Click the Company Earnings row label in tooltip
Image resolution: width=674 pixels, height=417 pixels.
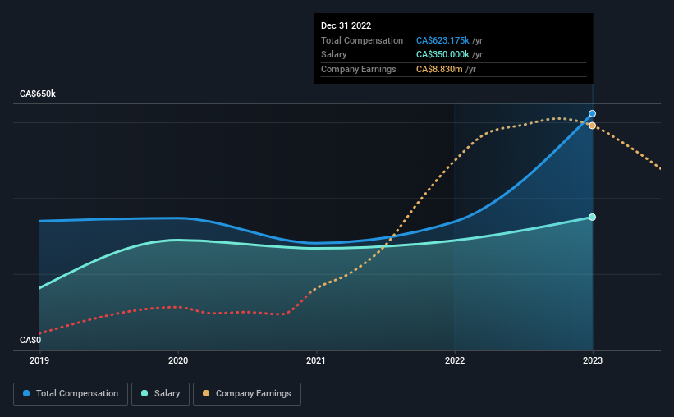[x=359, y=69]
